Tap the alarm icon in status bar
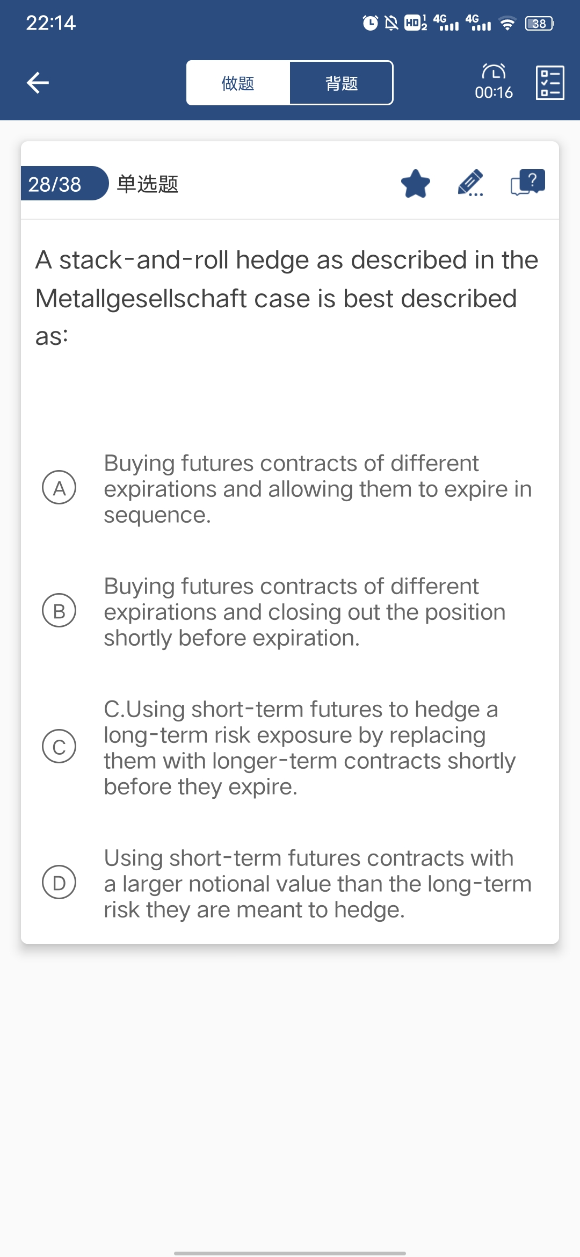Image resolution: width=580 pixels, height=1257 pixels. click(x=370, y=23)
